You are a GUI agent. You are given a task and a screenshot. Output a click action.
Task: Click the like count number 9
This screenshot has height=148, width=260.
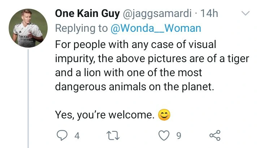(x=178, y=136)
